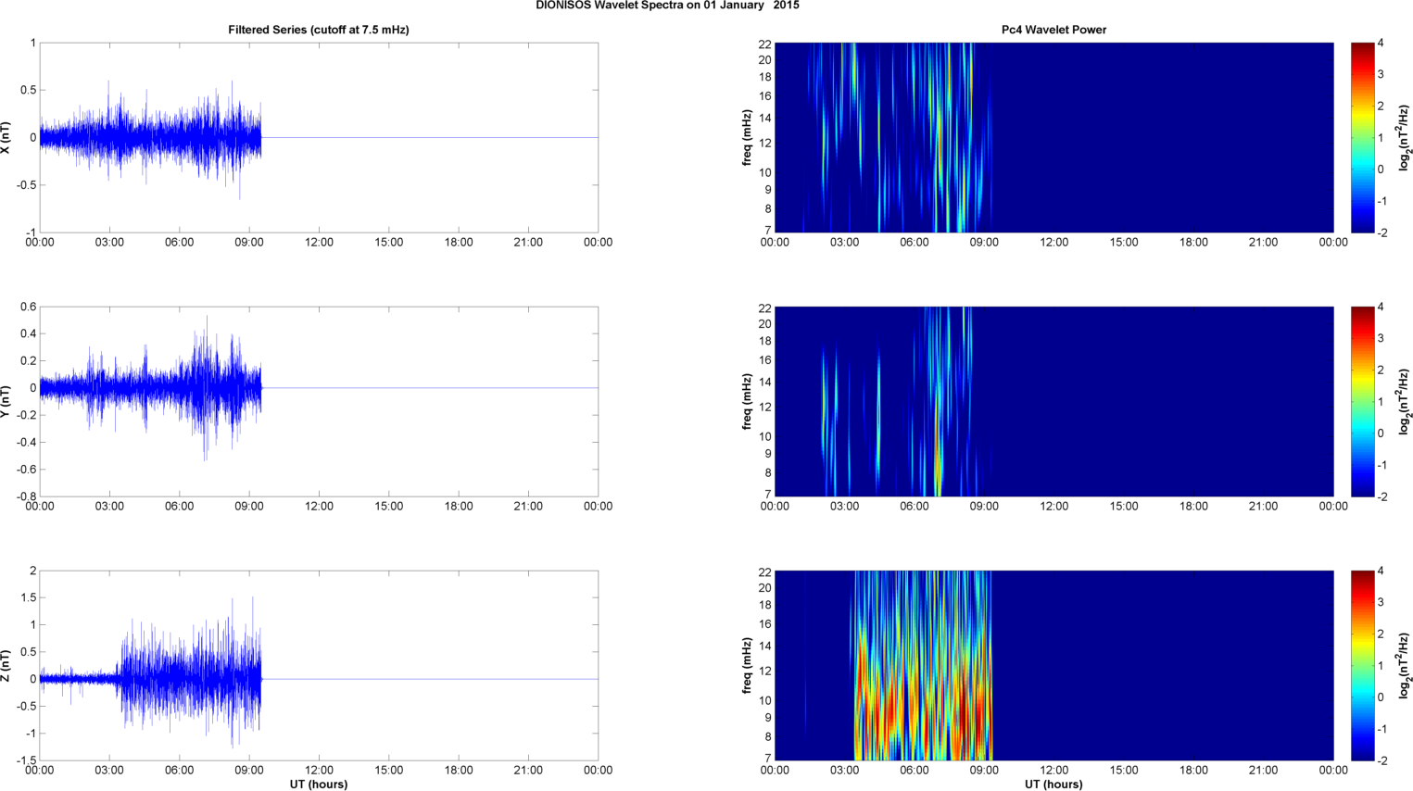Image resolution: width=1413 pixels, height=791 pixels.
Task: Click 'freq (mHz)' label of the X spectrogram
Action: [747, 138]
